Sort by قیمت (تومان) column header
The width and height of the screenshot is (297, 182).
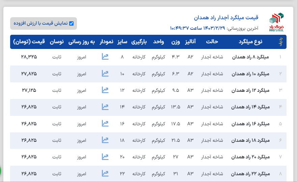tap(29, 42)
